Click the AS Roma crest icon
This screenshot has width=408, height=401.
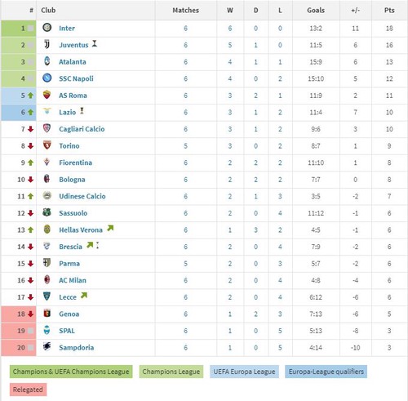[47, 95]
